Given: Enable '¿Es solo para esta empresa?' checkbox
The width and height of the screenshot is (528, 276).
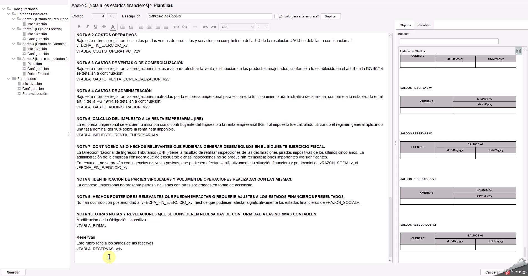Looking at the screenshot, I should [x=276, y=16].
